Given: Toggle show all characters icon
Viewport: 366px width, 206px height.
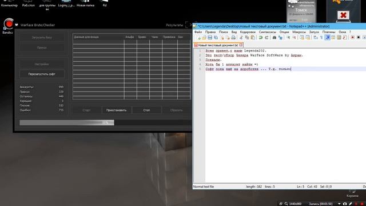Looking at the screenshot, I should (x=321, y=38).
